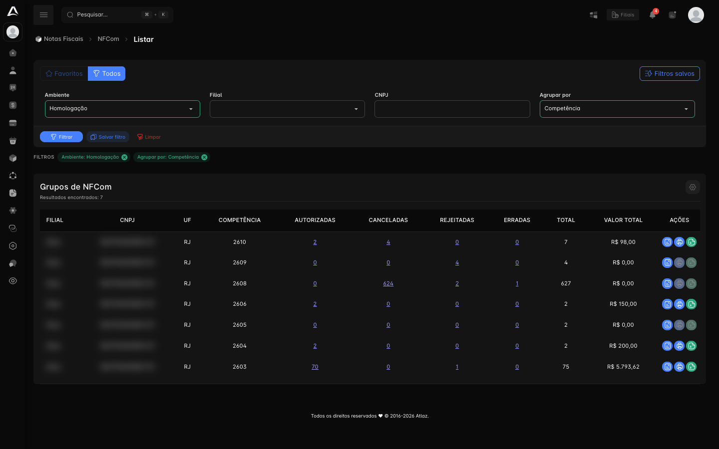
Task: Remove the Agrupar por: Competência filter chip
Action: click(204, 157)
